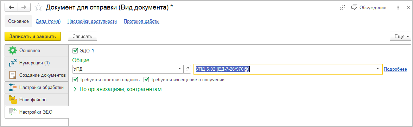Open the УПД item with the open-form icon
The width and height of the screenshot is (413, 127).
pyautogui.click(x=187, y=69)
